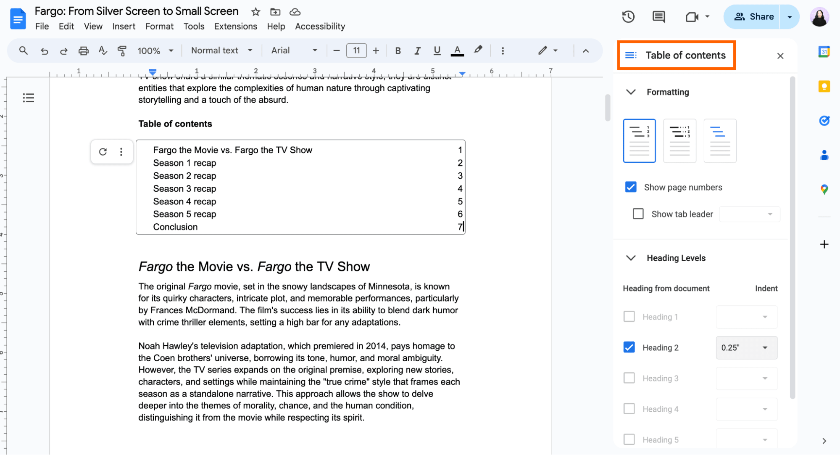Run spelling and grammar check
The width and height of the screenshot is (840, 455).
[103, 51]
